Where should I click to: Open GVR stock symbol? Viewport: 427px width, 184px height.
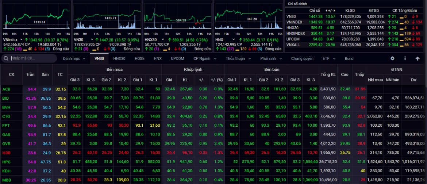6,143
